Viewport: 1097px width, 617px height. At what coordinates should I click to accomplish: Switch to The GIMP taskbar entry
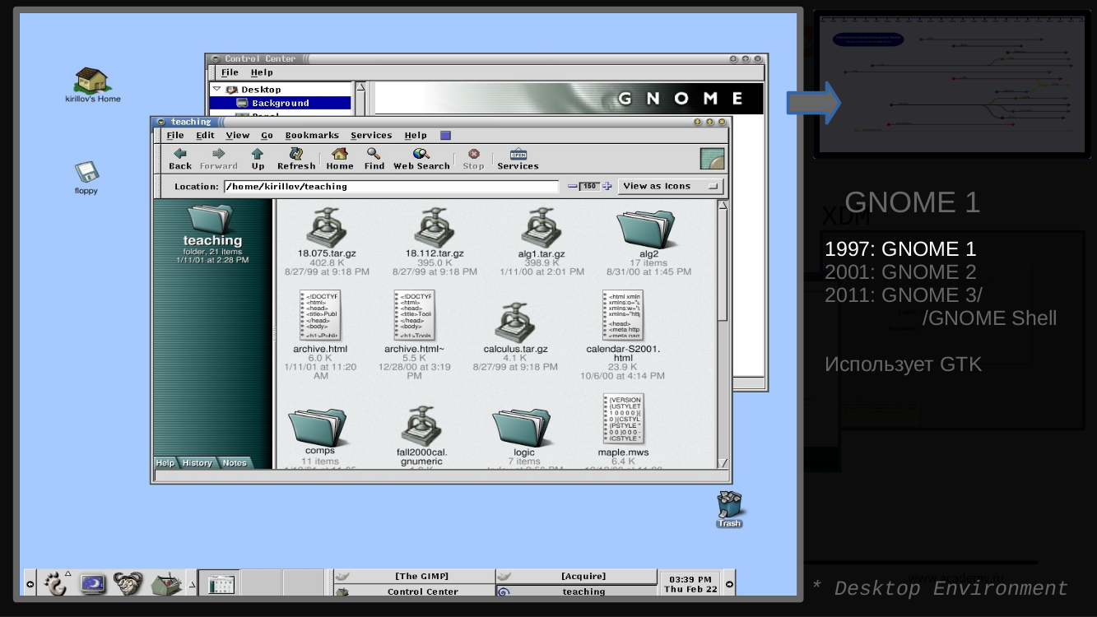[413, 576]
